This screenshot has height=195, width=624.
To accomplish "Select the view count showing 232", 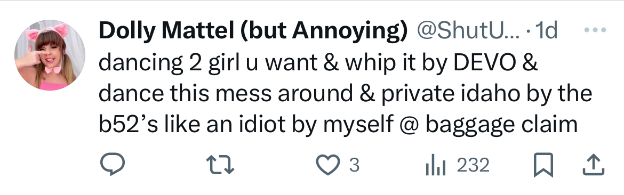I will 473,165.
